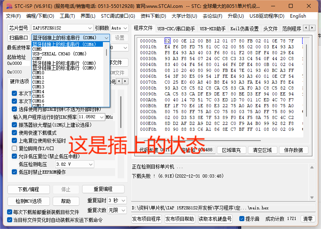Switch to the 头文件 tab
321x229 pixels.
coord(270,29)
